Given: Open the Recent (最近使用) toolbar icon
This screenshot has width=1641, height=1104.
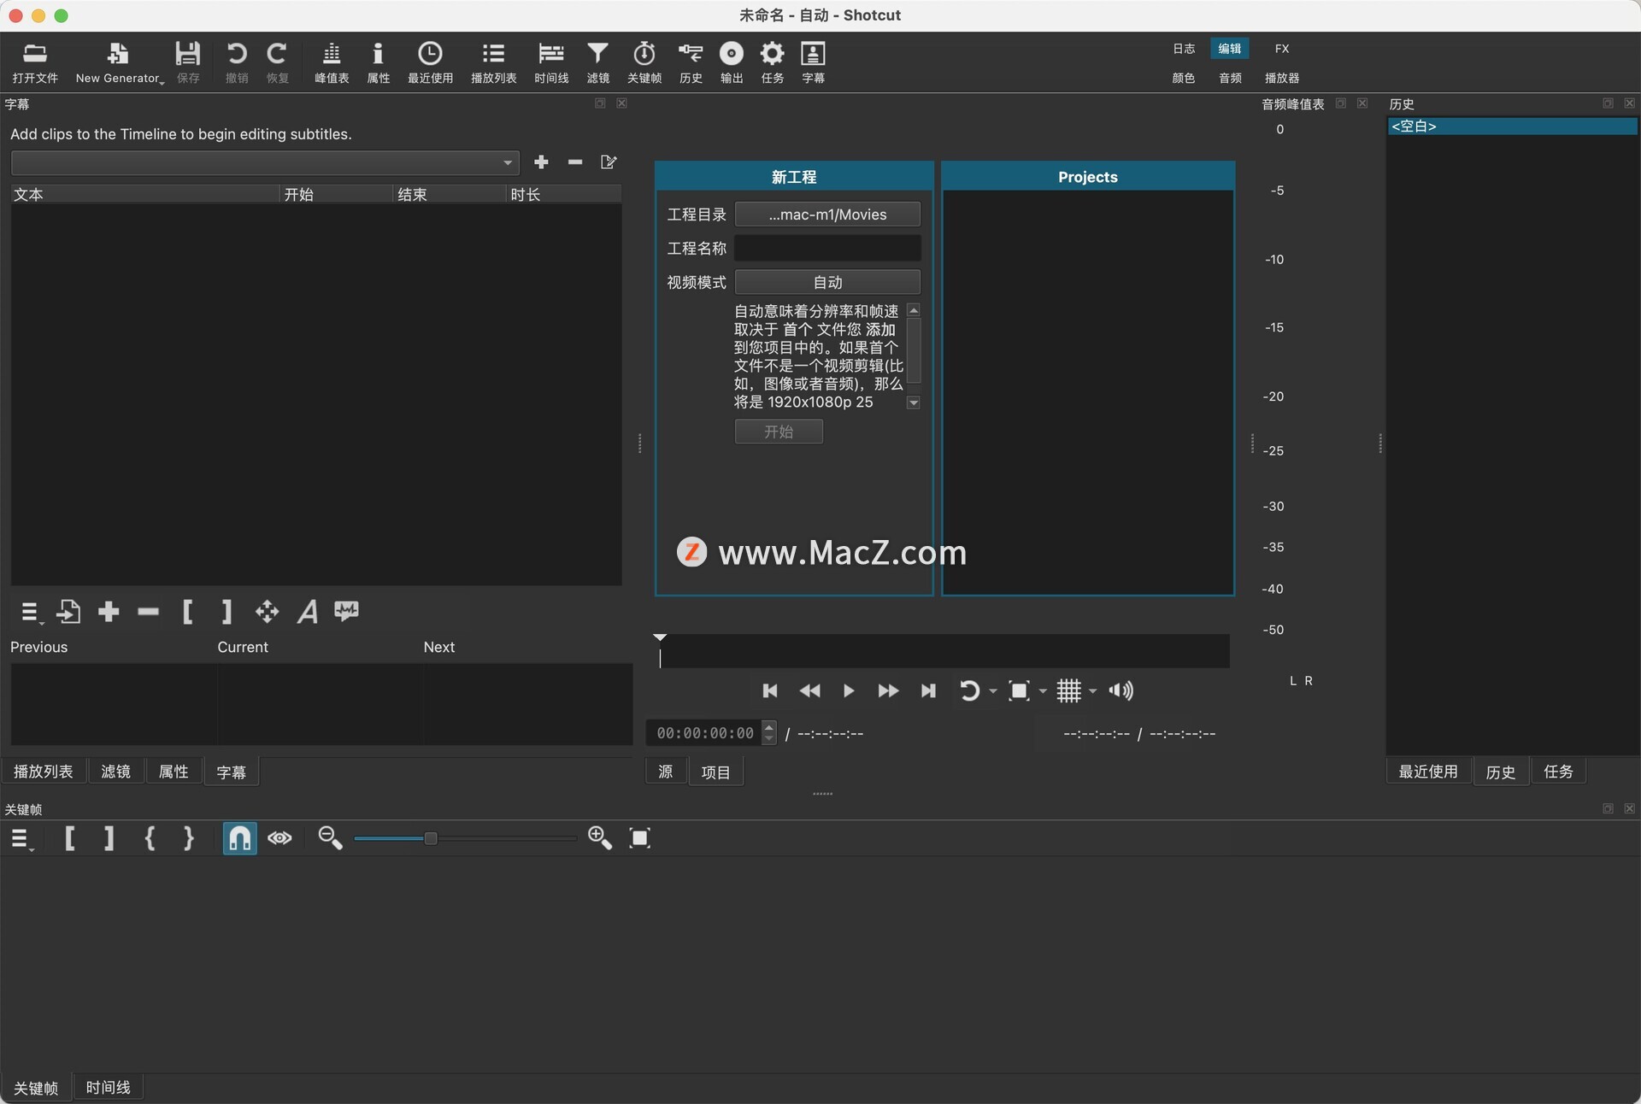Looking at the screenshot, I should point(430,62).
